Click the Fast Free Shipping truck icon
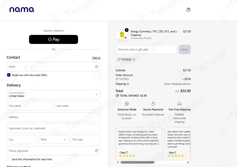Image resolution: width=237 pixels, height=167 pixels. tap(180, 104)
